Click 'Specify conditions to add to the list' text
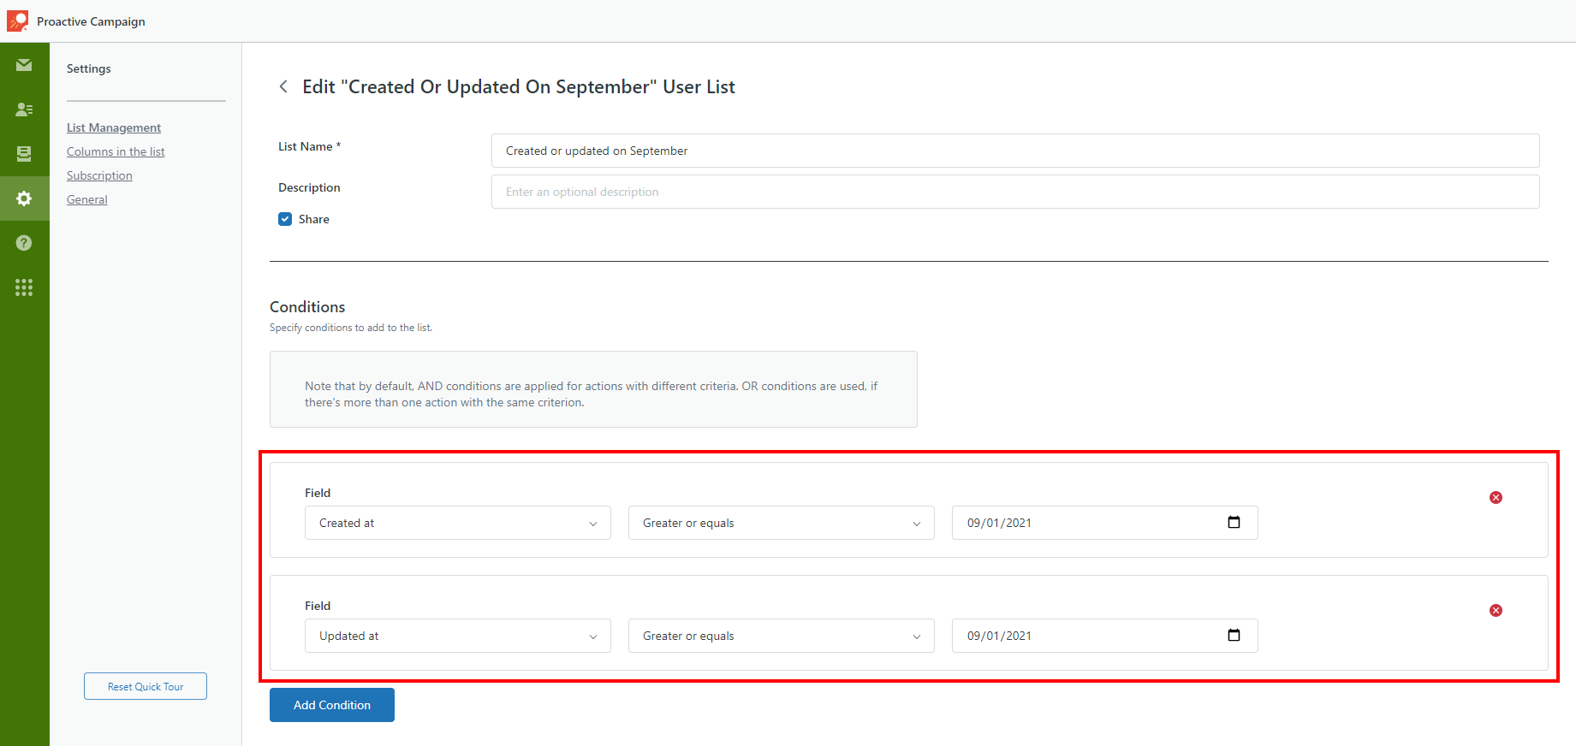Screen dimensions: 1576x746 pos(351,328)
